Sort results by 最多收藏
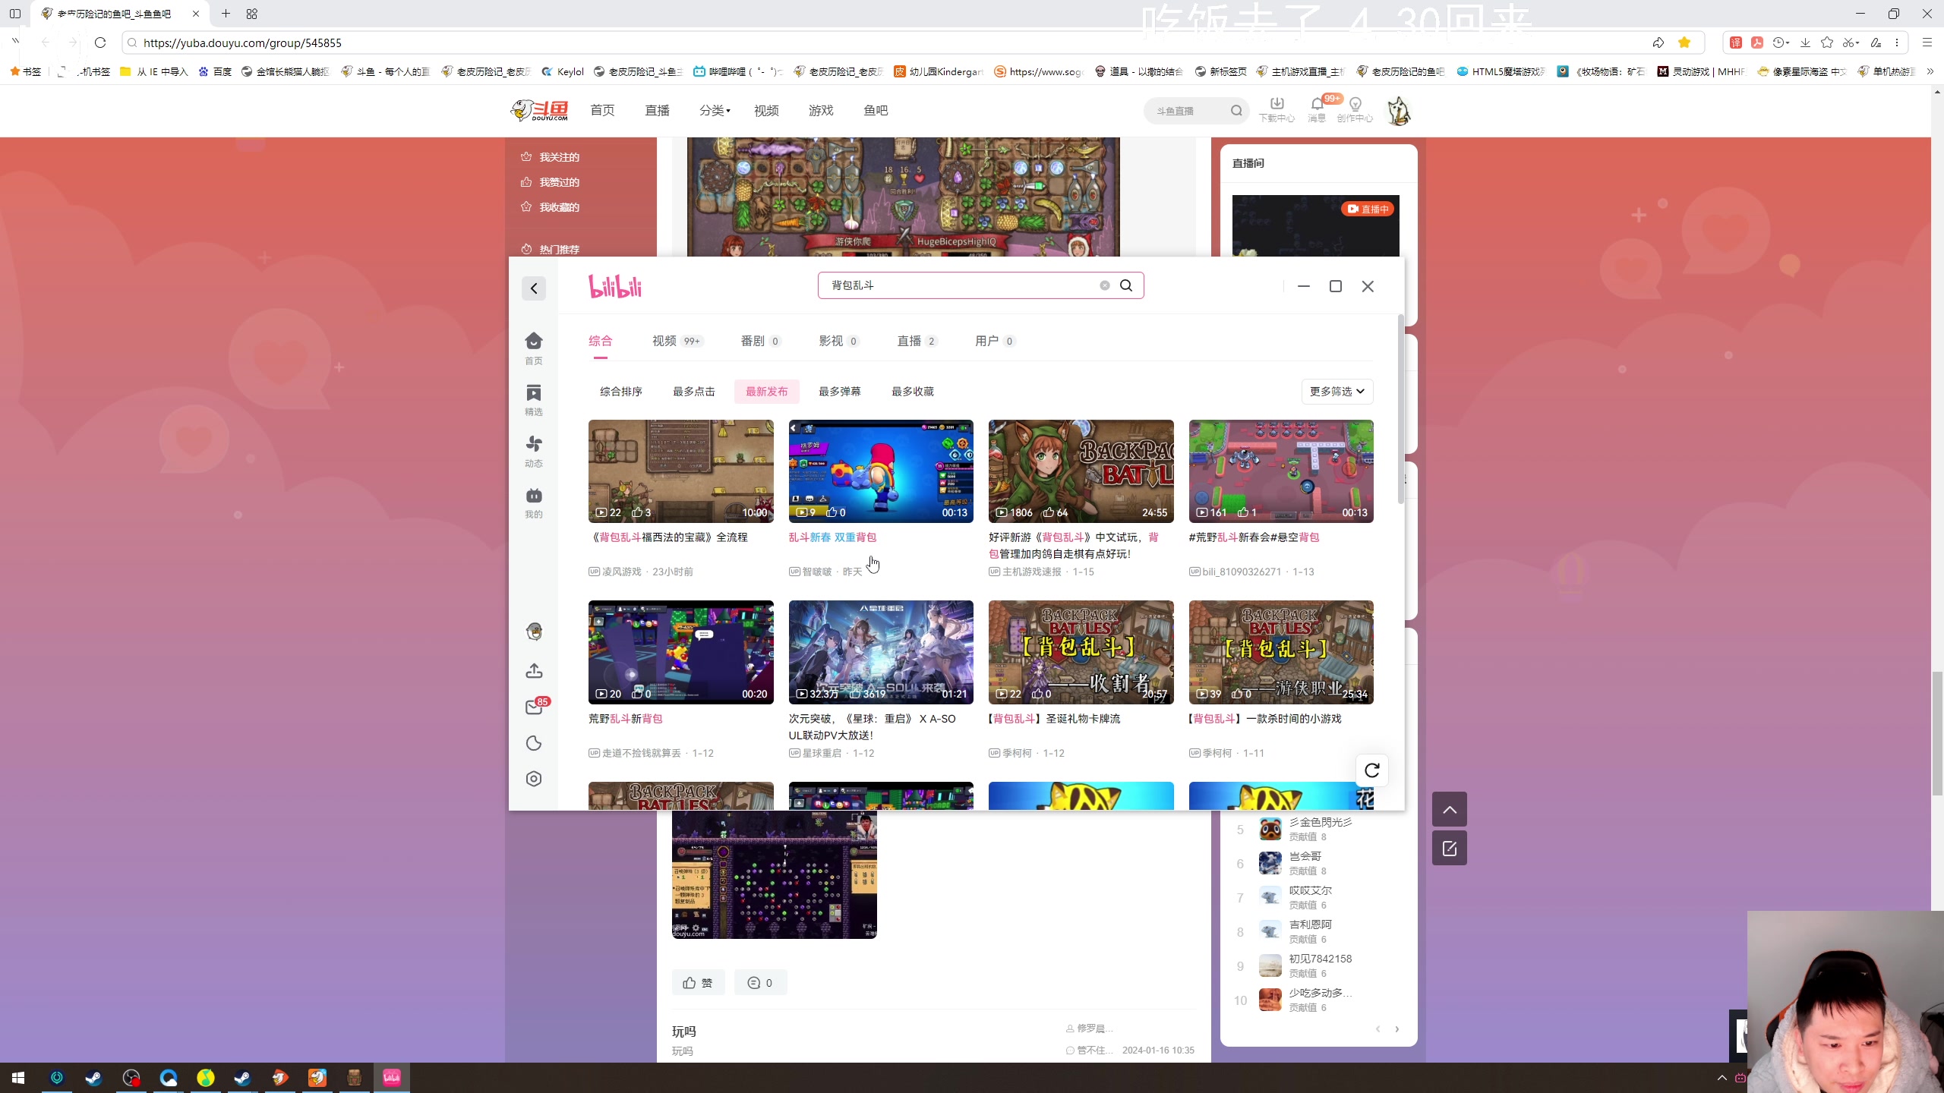 click(x=913, y=392)
